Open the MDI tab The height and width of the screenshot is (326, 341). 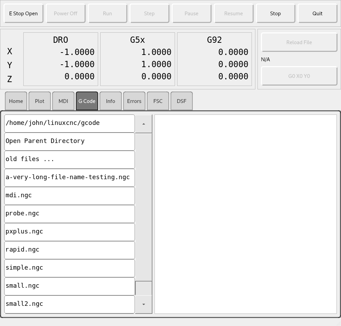tap(63, 101)
